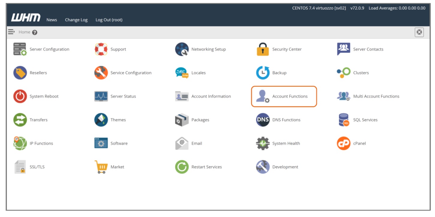
Task: Click the Email envelope icon
Action: click(182, 143)
